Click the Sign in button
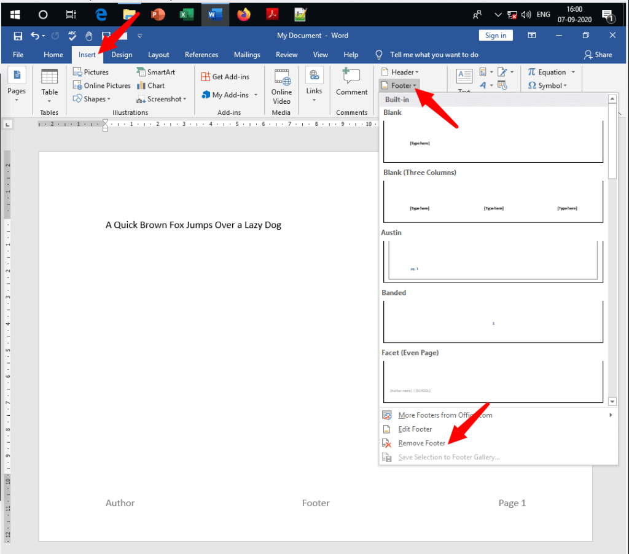 pos(496,35)
